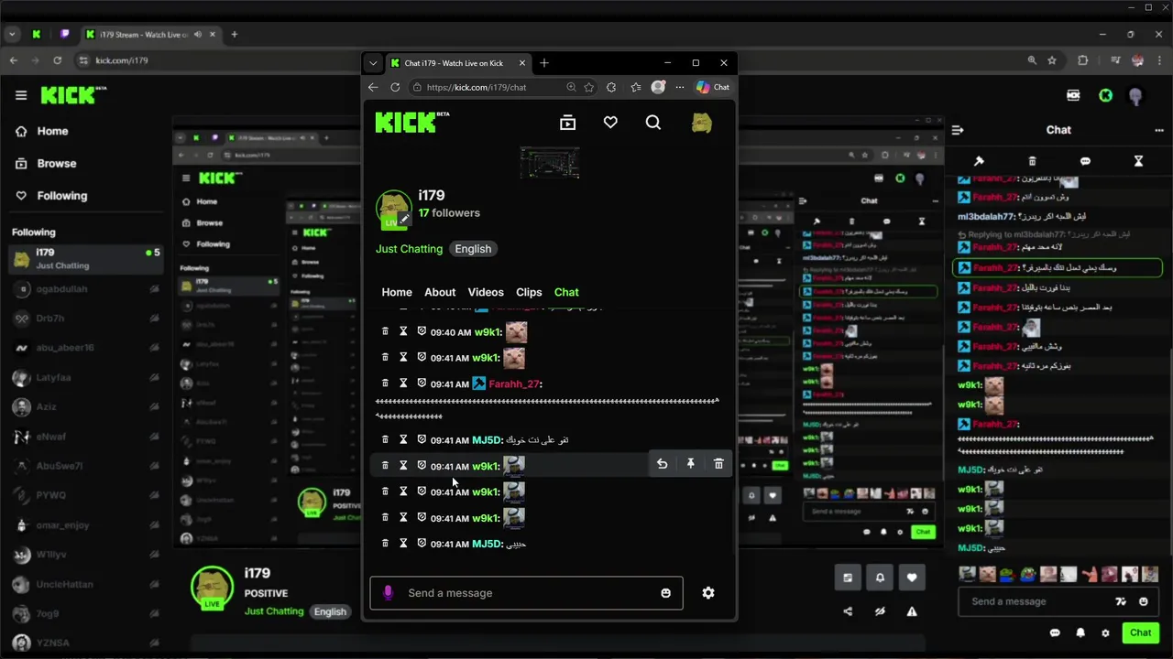Open the Just Chatting category link in popup
Screen dimensions: 1173x659
coord(409,249)
